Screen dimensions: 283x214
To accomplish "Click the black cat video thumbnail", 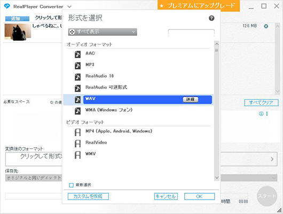I will [18, 32].
